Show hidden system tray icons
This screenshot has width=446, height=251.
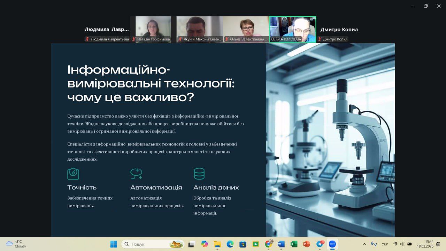[364, 244]
